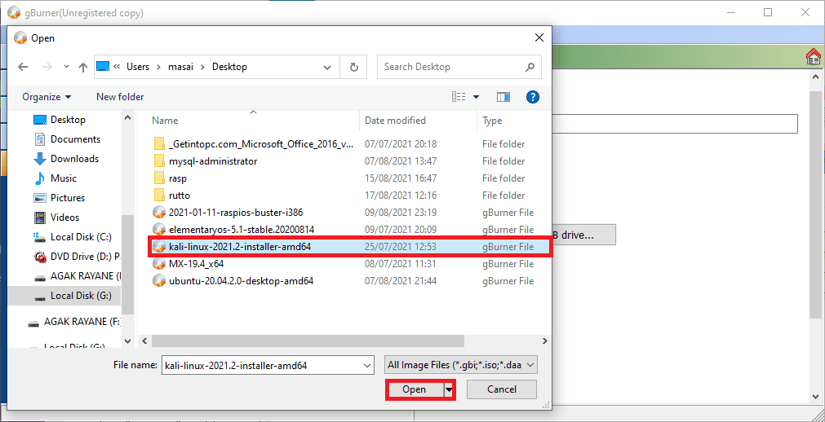This screenshot has height=422, width=825.
Task: Click the search magnifier icon
Action: (530, 67)
